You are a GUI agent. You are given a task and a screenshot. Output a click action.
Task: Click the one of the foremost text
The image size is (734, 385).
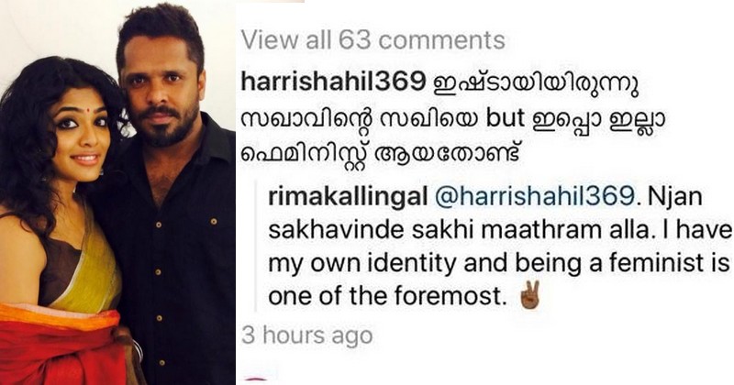coord(387,297)
